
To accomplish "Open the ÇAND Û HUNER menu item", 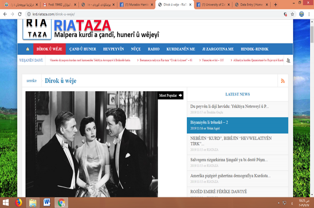I will (x=83, y=49).
